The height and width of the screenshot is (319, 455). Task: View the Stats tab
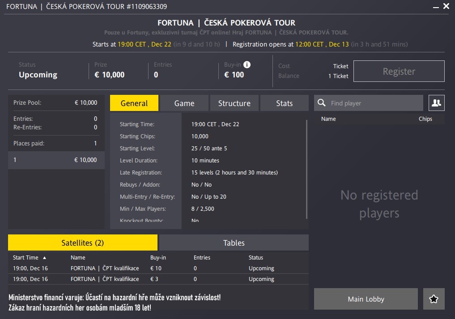[x=285, y=103]
